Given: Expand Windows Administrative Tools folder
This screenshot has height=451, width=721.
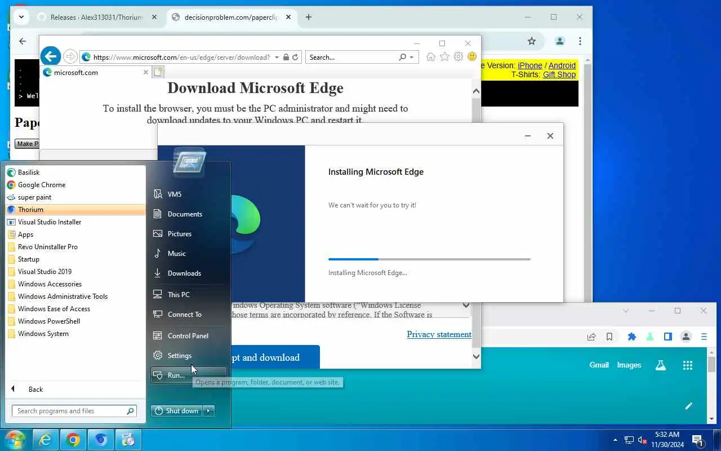Looking at the screenshot, I should [x=75, y=297].
